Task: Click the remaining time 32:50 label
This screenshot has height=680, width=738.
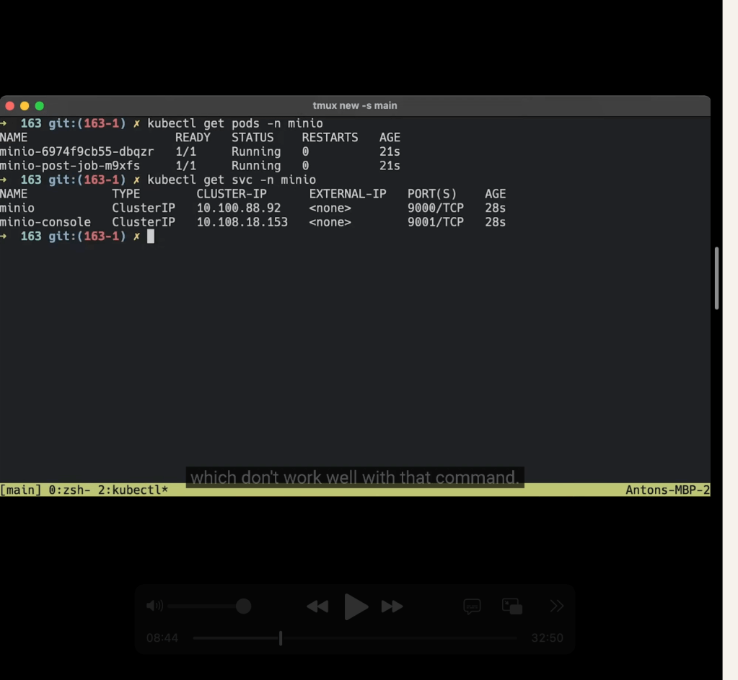Action: pos(547,638)
